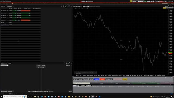The image size is (174, 98).
Task: Open Task View from the taskbar
Action: (32, 97)
